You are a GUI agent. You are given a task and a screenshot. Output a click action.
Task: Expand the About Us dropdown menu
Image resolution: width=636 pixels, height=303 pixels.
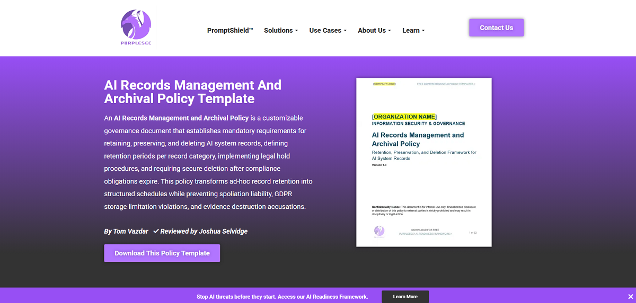pyautogui.click(x=374, y=30)
